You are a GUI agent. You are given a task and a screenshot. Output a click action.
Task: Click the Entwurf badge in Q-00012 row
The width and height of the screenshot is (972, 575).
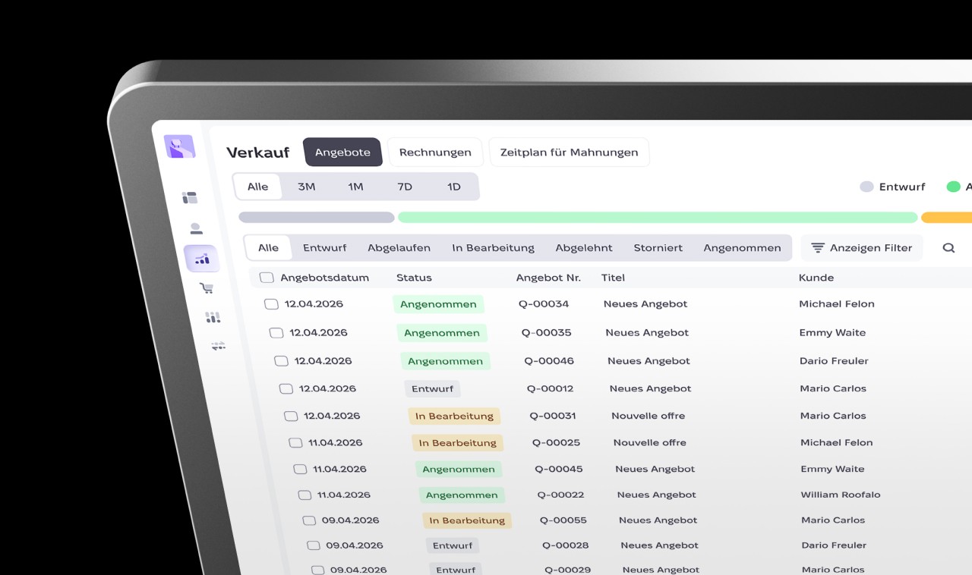[x=432, y=388]
